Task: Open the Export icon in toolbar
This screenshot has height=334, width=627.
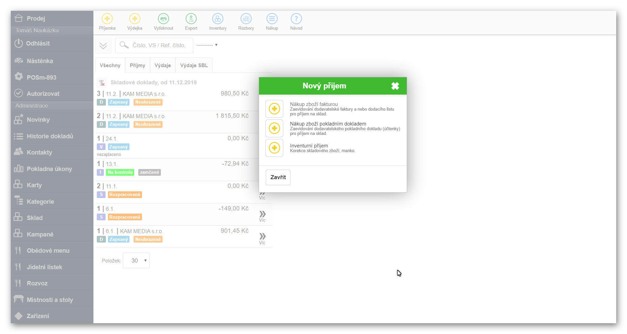Action: pos(191,19)
